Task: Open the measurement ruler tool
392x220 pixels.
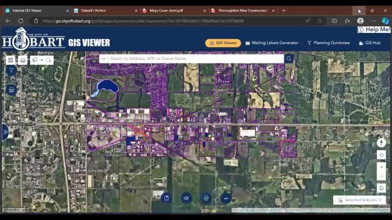Action: [x=23, y=60]
